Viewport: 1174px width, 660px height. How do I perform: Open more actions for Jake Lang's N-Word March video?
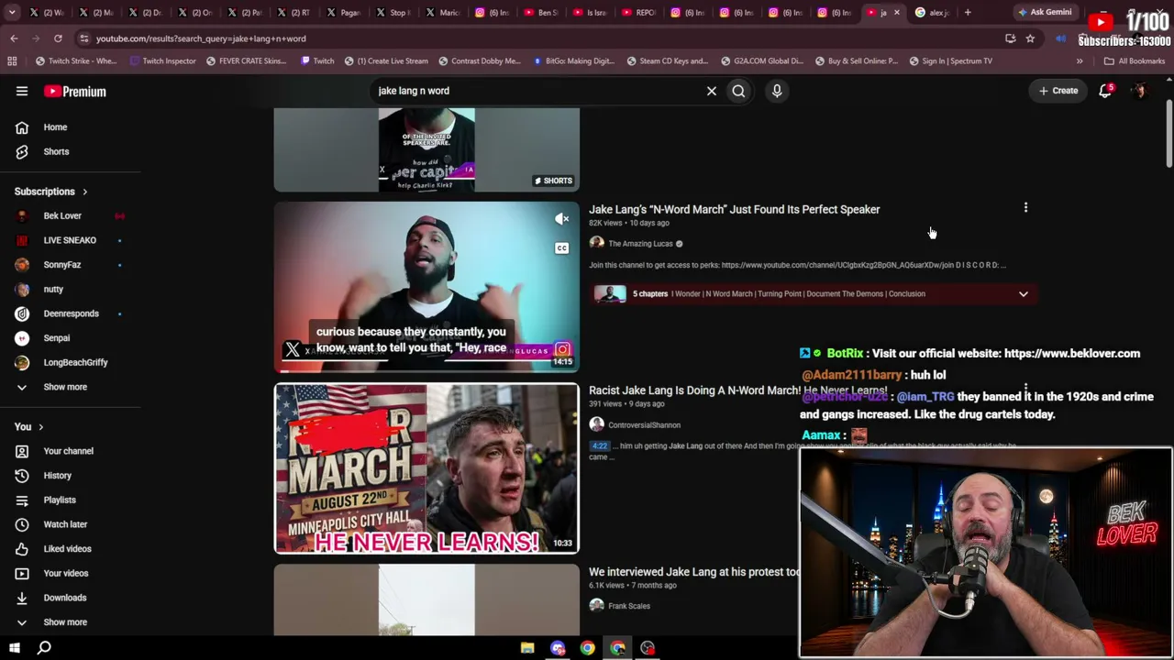(x=1025, y=208)
